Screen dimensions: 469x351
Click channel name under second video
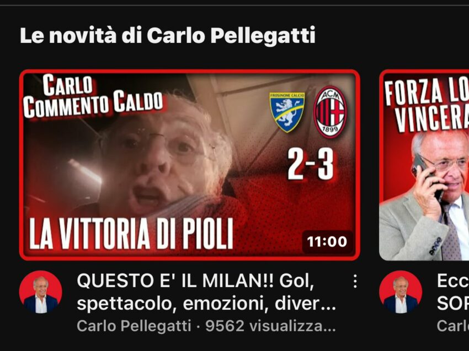[453, 326]
